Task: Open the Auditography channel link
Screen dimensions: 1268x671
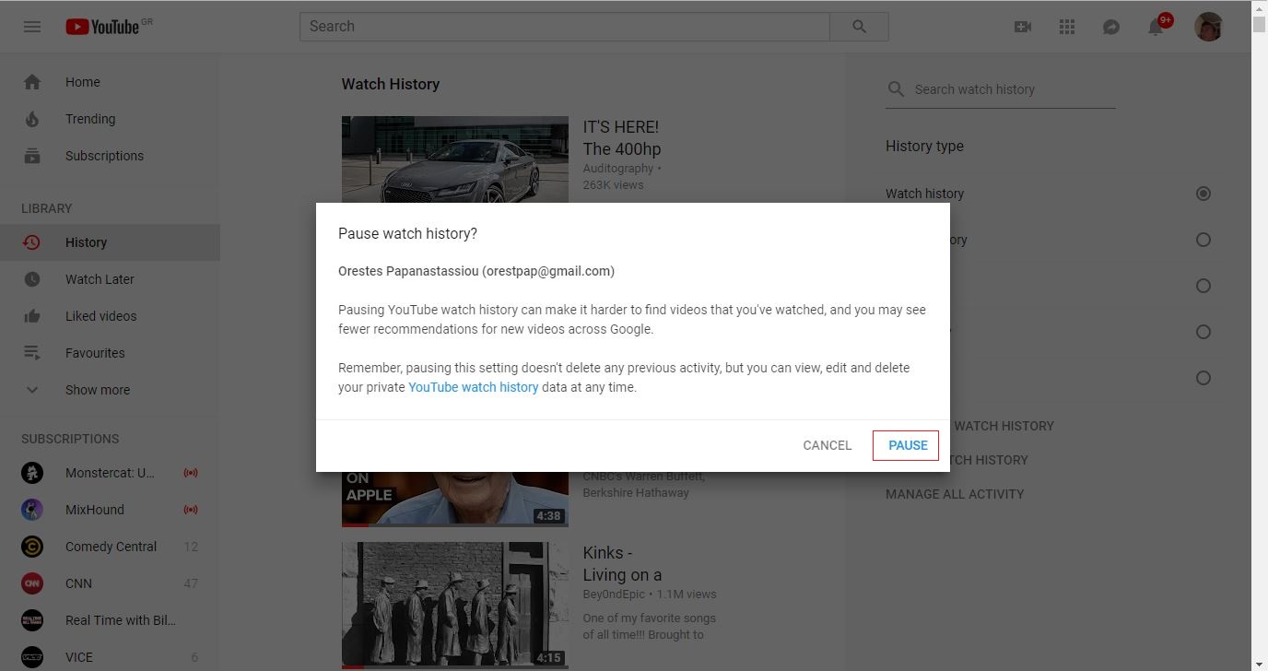Action: 618,169
